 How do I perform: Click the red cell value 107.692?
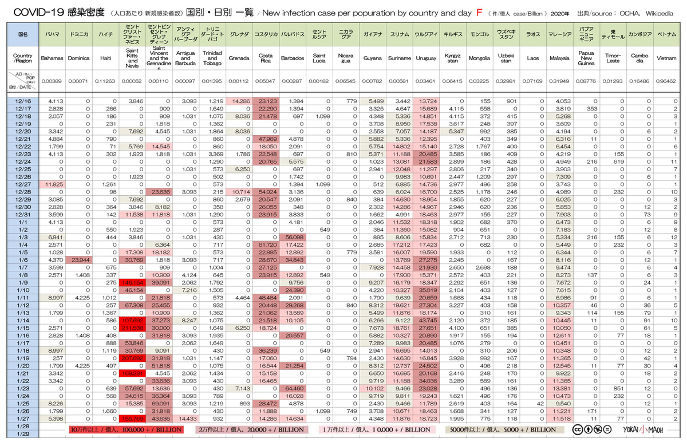[x=132, y=319]
